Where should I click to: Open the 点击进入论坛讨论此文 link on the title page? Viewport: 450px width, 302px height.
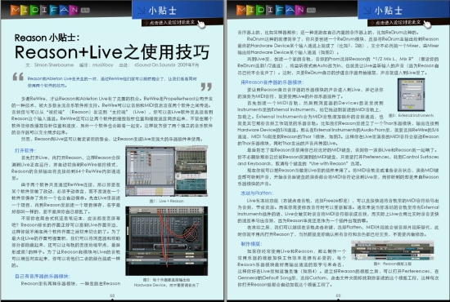[x=172, y=22]
